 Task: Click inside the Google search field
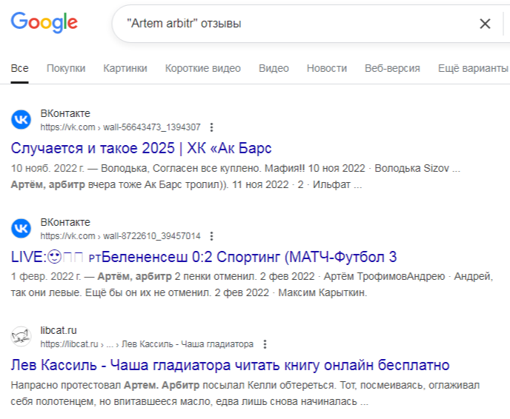297,24
